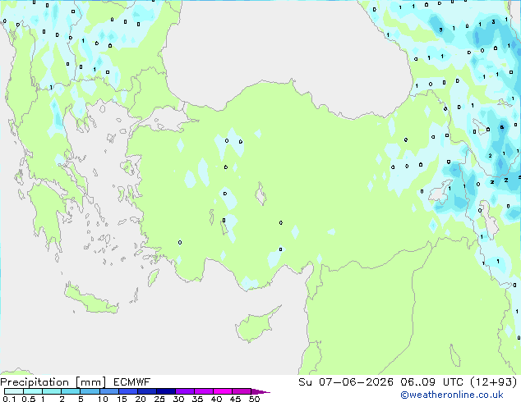Click the purple over-50 arrow in the legend
This screenshot has width=521, height=402.
[260, 391]
